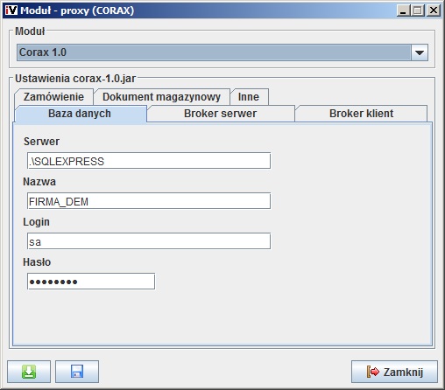This screenshot has height=390, width=445.
Task: Select the Baza danych tab
Action: 80,114
